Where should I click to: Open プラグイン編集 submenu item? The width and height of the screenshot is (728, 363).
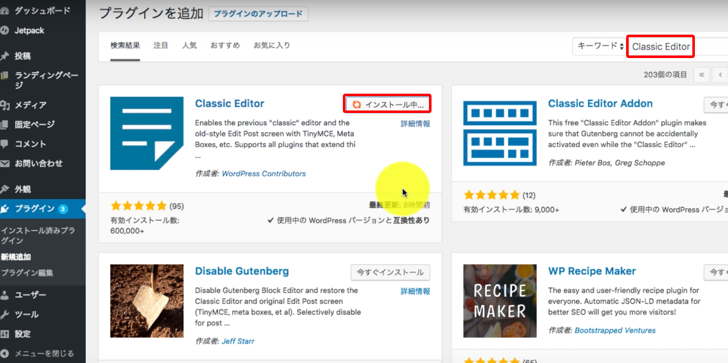27,273
